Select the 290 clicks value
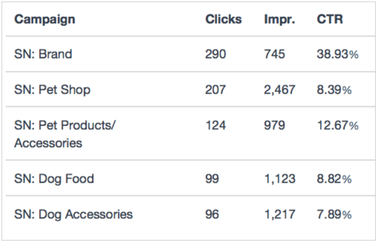Screen dimensions: 377x242 click(216, 54)
